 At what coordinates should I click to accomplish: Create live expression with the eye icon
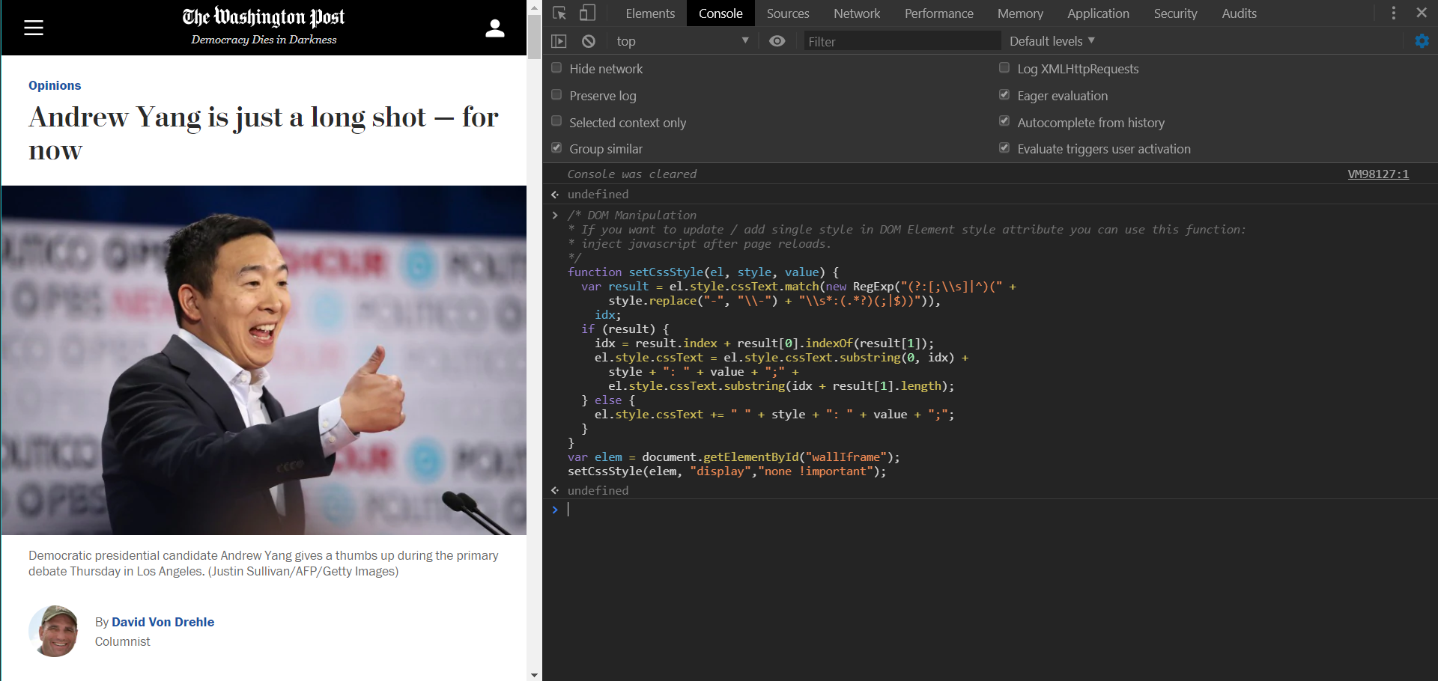[x=777, y=41]
